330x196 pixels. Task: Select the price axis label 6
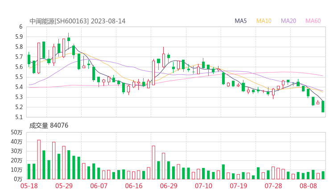click(21, 27)
